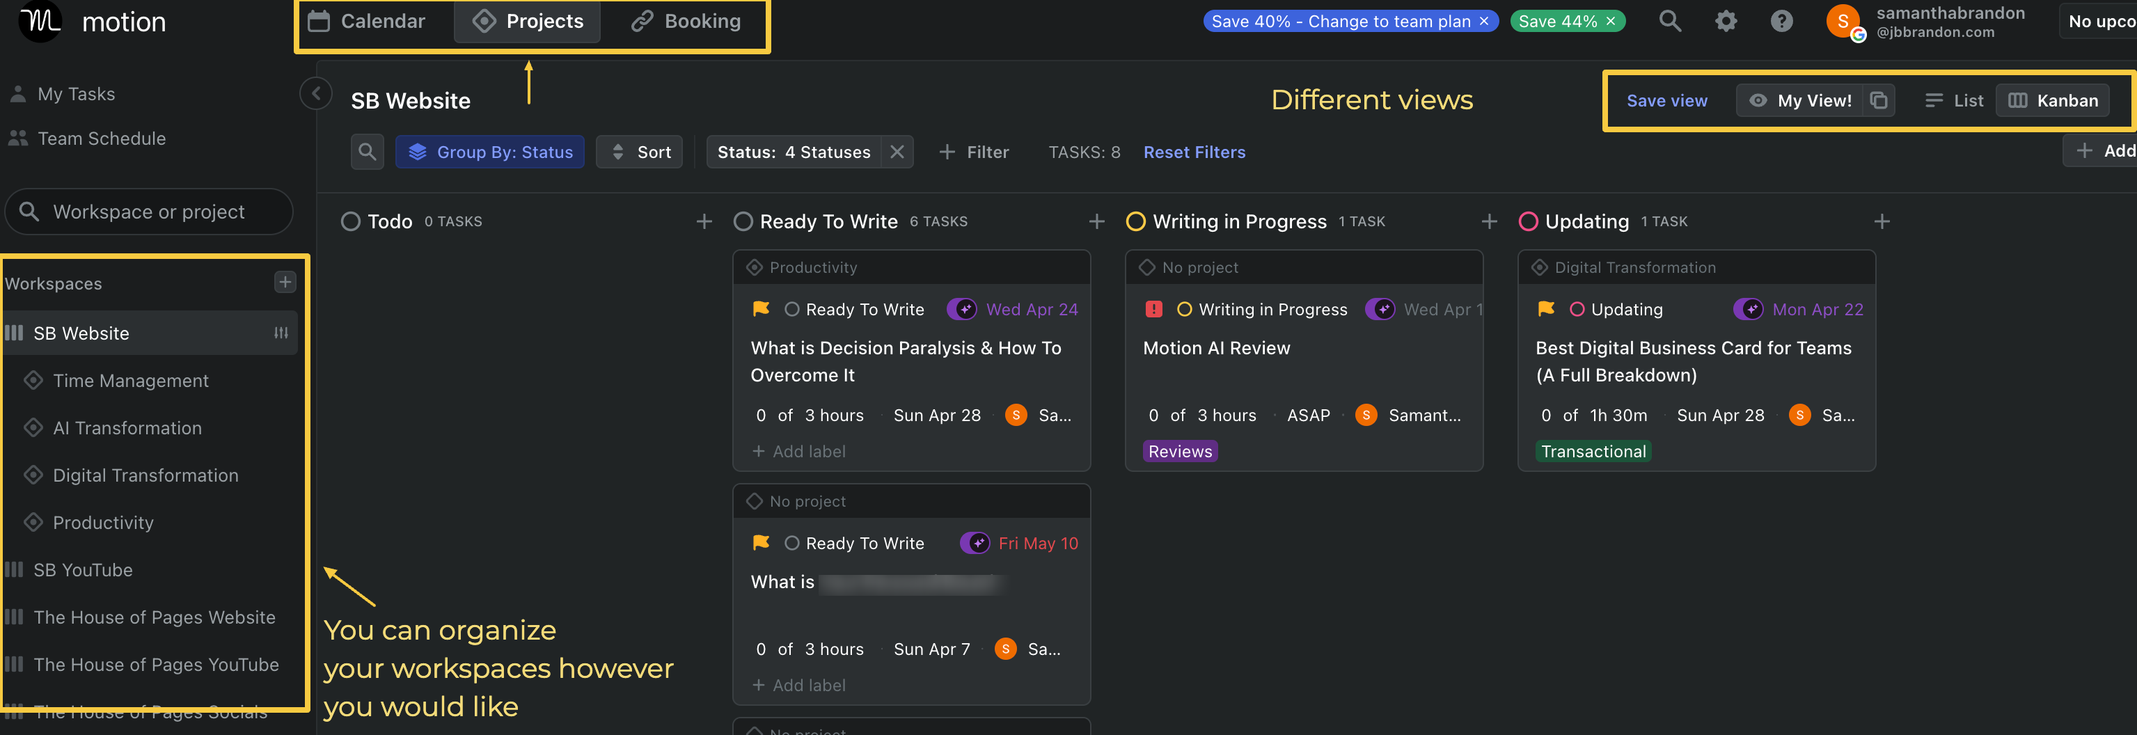Click Save view
The image size is (2137, 735).
(1666, 100)
